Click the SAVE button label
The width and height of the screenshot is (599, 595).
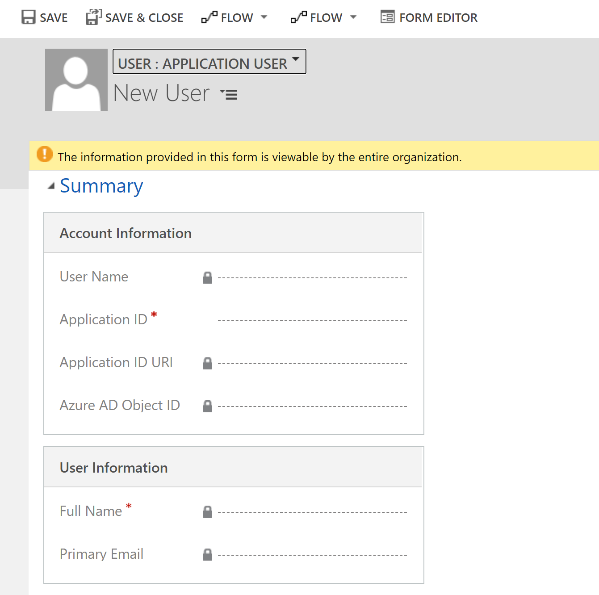[x=54, y=18]
